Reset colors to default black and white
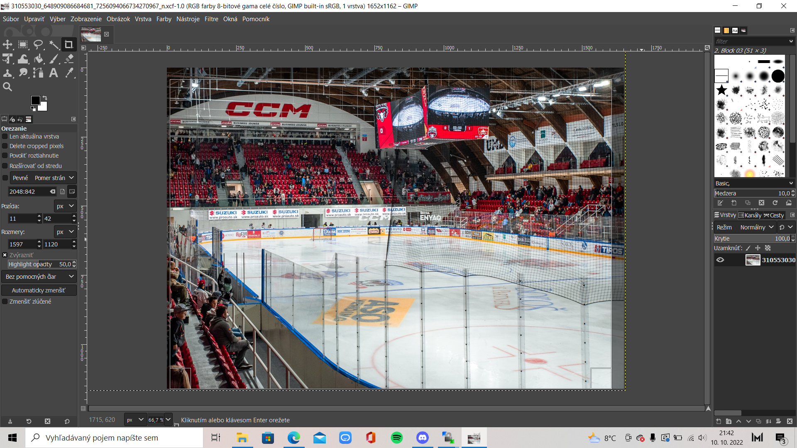 point(33,109)
